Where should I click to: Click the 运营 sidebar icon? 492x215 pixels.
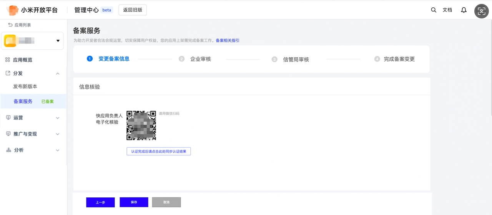pos(8,118)
